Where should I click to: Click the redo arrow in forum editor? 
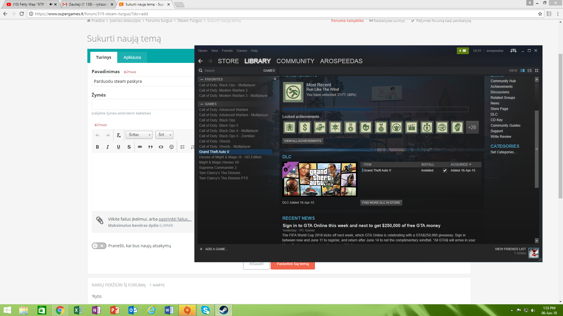(x=108, y=135)
